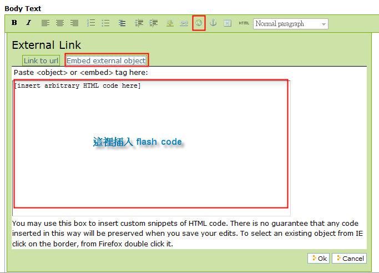Click 'You may use this box' help text
The image size is (379, 273).
pyautogui.click(x=188, y=234)
